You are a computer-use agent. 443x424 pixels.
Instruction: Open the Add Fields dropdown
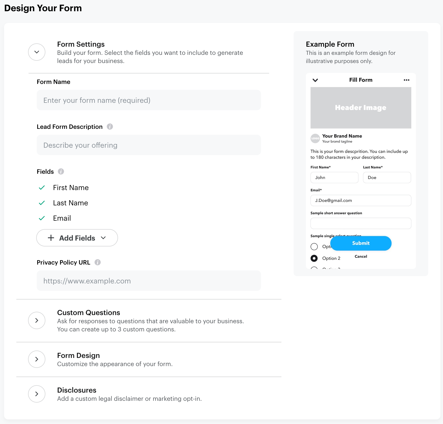point(103,238)
